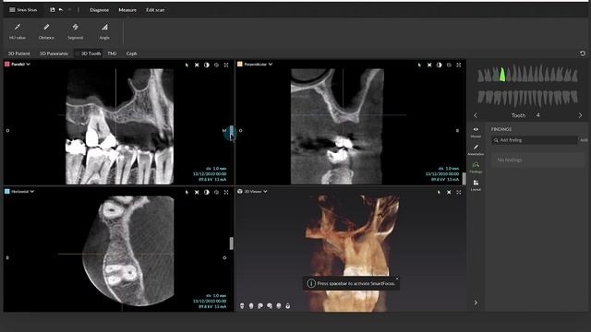591x332 pixels.
Task: Maximize the Horizontal view
Action: coord(226,192)
